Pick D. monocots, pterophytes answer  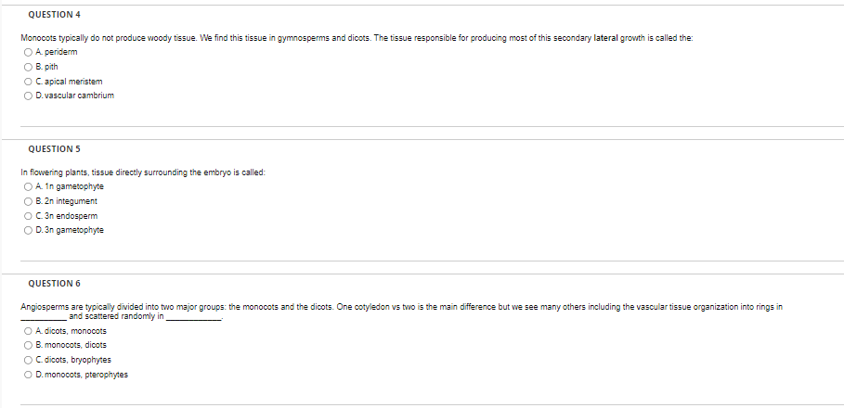point(28,375)
